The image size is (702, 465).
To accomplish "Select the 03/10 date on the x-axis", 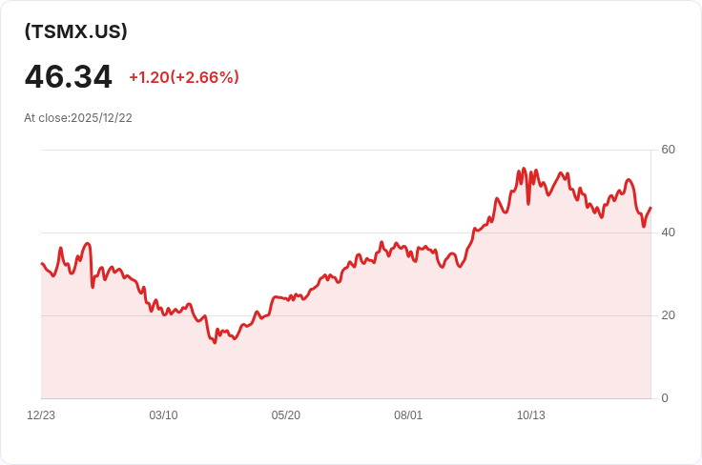I will [x=163, y=415].
